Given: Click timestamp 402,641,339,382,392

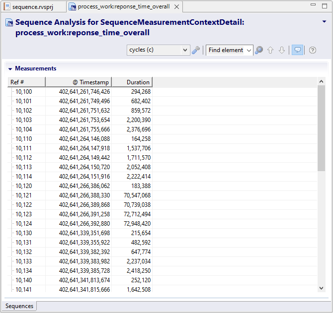Looking at the screenshot, I should point(84,252).
